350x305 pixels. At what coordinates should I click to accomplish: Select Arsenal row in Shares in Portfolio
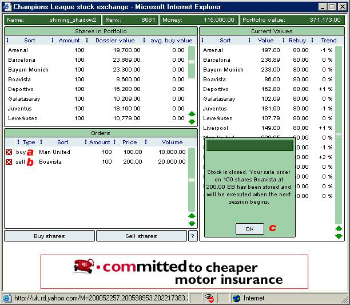(x=97, y=50)
